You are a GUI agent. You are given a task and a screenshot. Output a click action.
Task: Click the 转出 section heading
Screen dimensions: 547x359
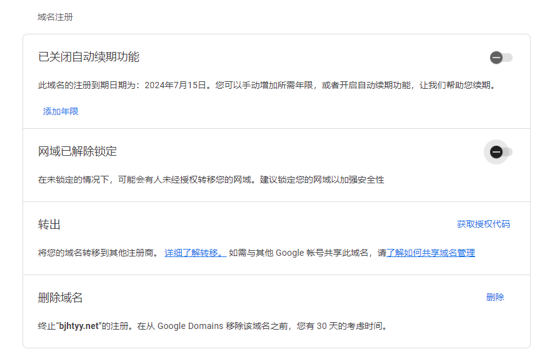tap(49, 225)
